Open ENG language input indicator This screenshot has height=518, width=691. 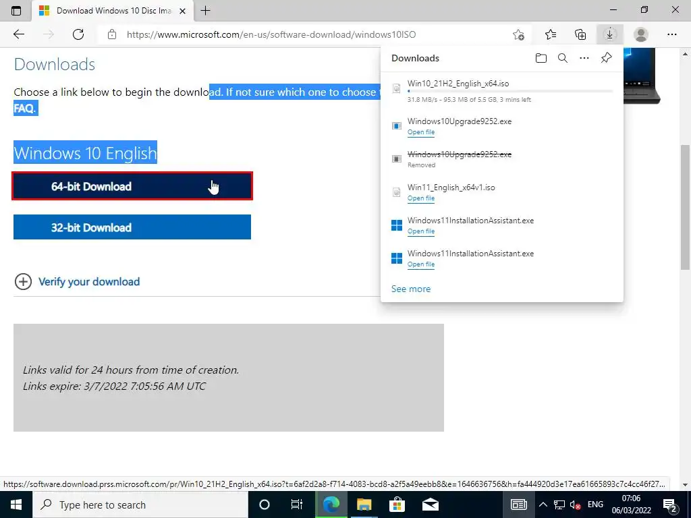[595, 505]
